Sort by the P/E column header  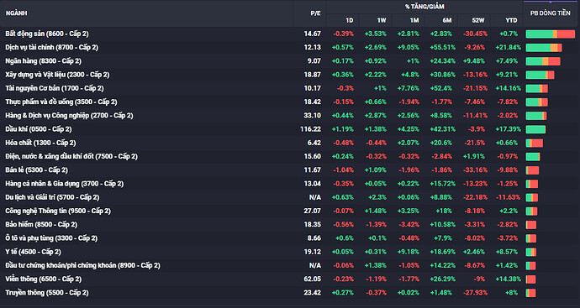click(x=315, y=13)
